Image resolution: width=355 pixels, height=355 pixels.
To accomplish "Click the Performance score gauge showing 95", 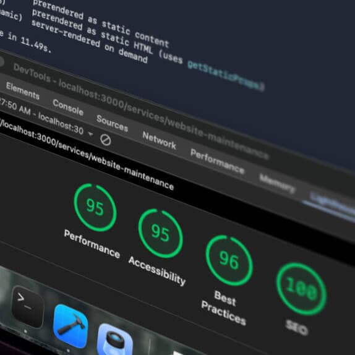I will pyautogui.click(x=95, y=207).
